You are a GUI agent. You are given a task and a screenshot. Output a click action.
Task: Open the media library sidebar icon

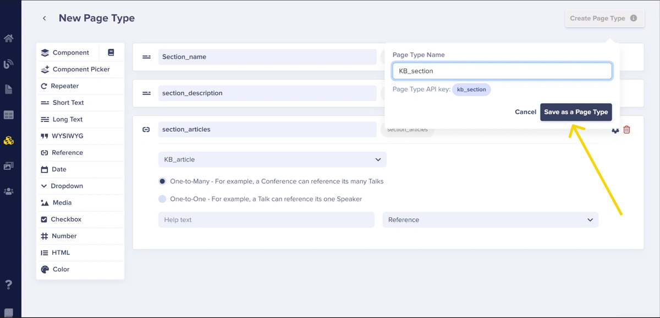point(8,166)
